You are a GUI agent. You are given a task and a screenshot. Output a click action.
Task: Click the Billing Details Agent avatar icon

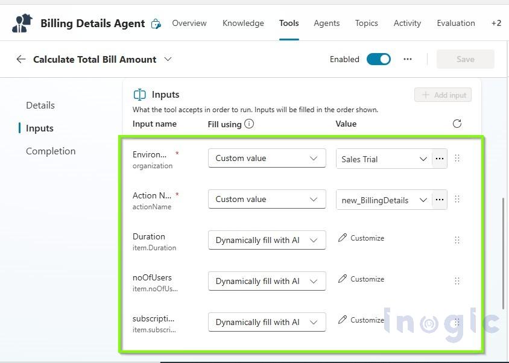pos(22,23)
